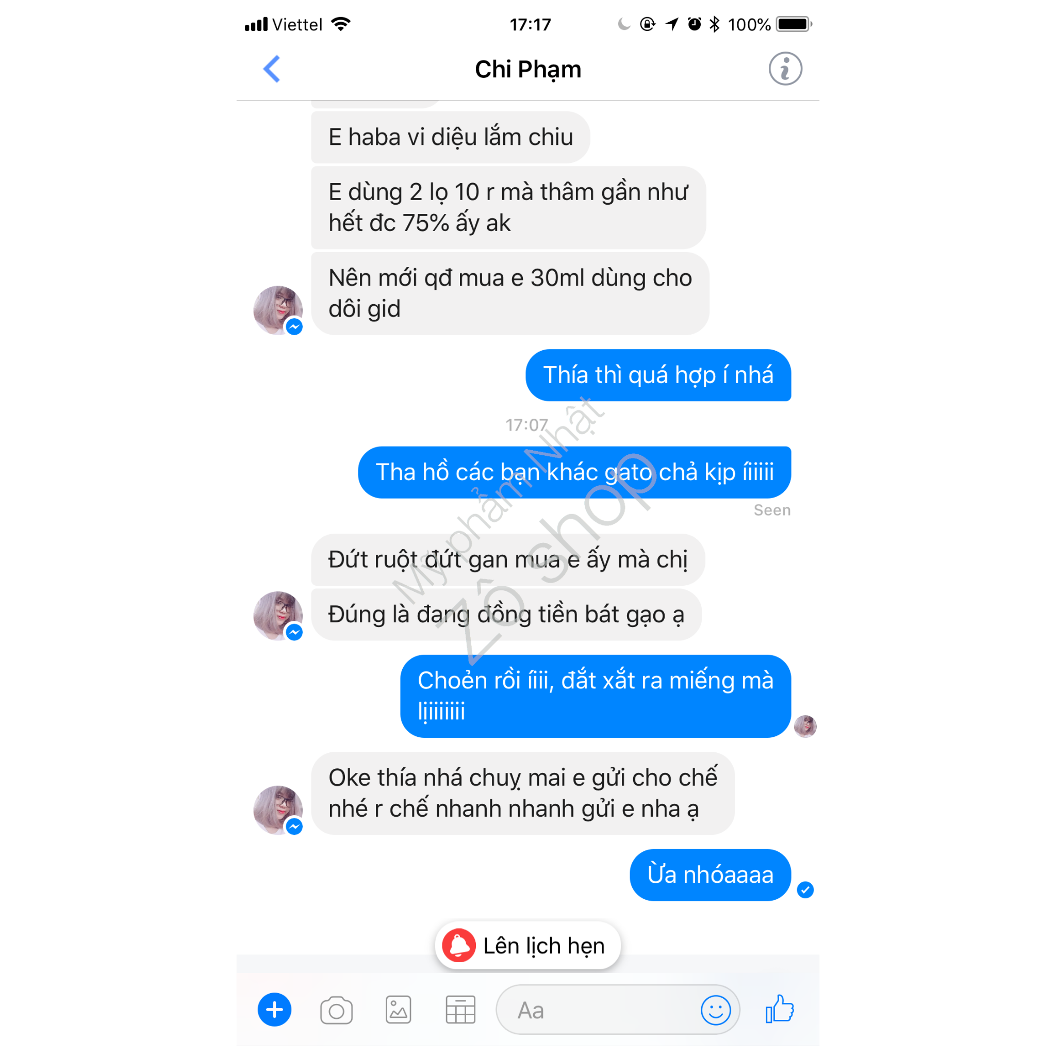Open the camera icon in the composer bar
The height and width of the screenshot is (1056, 1056).
336,1010
